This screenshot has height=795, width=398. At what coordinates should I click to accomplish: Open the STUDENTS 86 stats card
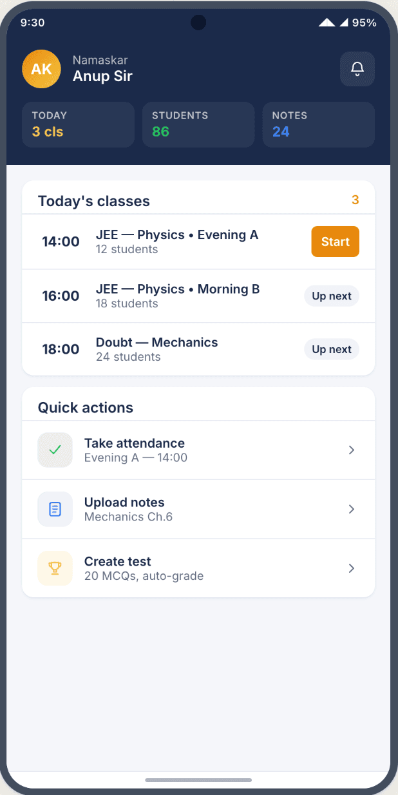198,124
